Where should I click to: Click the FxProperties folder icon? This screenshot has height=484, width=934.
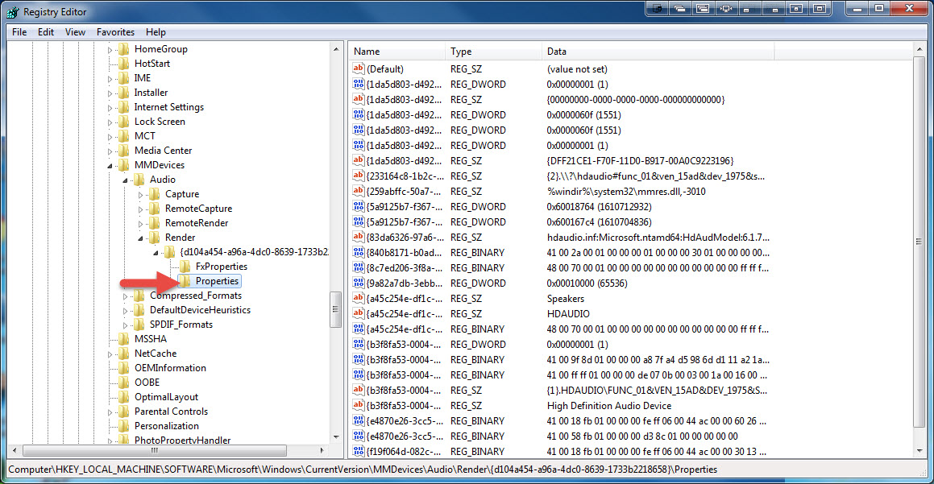pos(185,267)
